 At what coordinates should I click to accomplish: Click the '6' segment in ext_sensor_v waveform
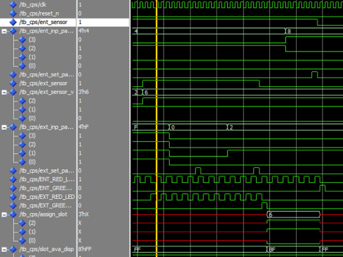pyautogui.click(x=243, y=92)
